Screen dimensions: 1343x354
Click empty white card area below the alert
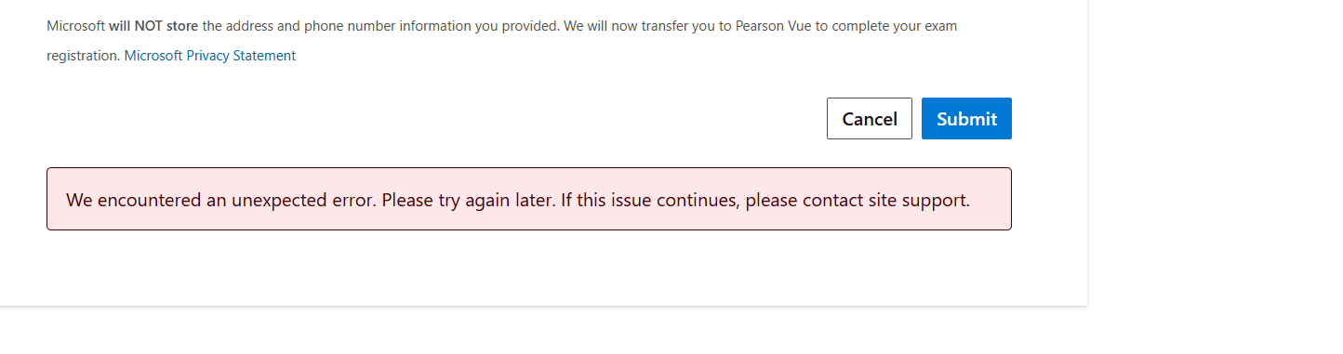(x=529, y=268)
